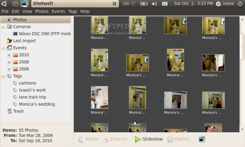Close the Shotwell window with the X

(114, 4)
